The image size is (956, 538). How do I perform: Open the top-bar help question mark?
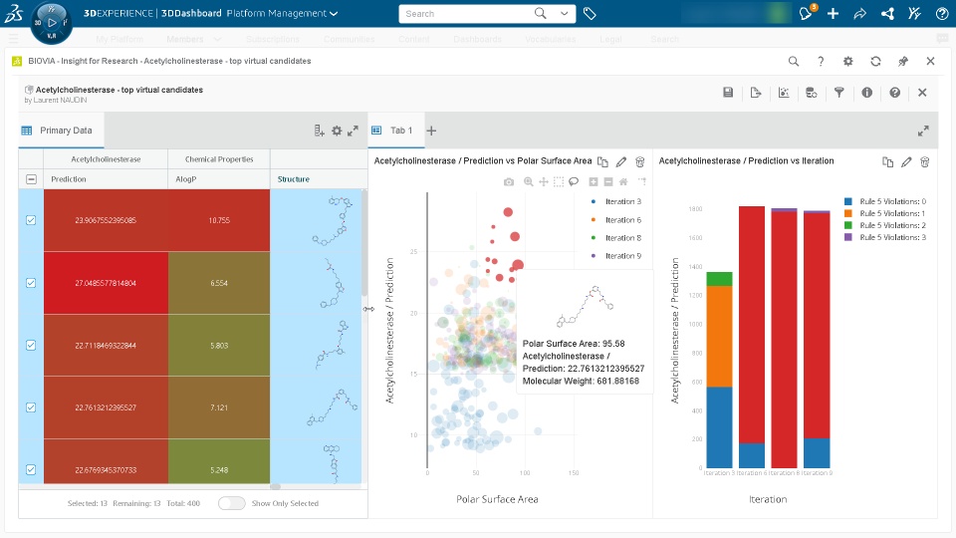942,13
